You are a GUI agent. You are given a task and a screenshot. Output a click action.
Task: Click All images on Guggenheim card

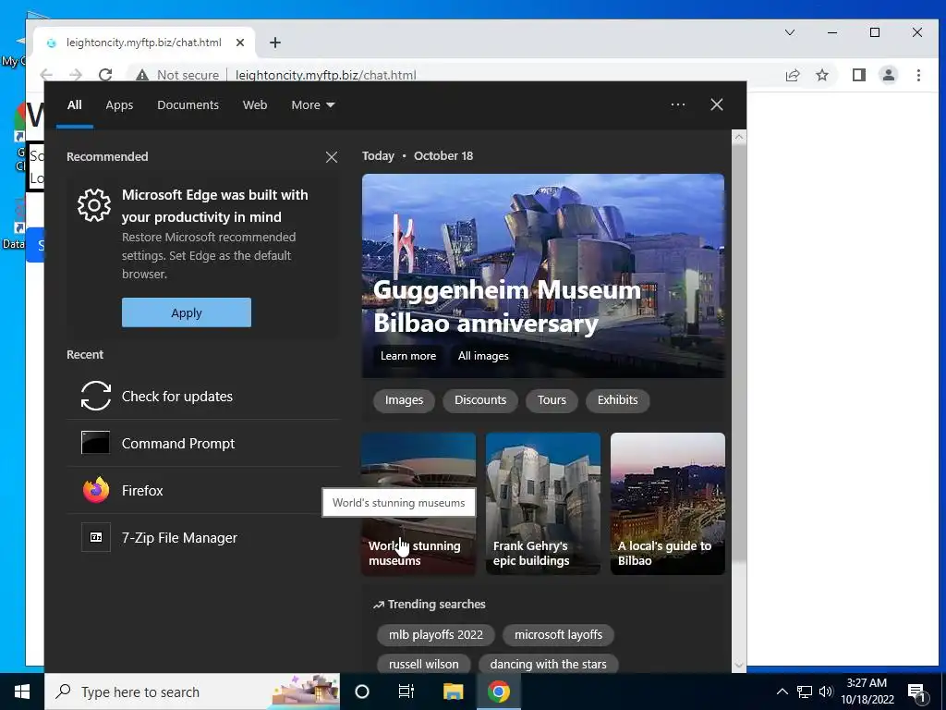pos(483,356)
